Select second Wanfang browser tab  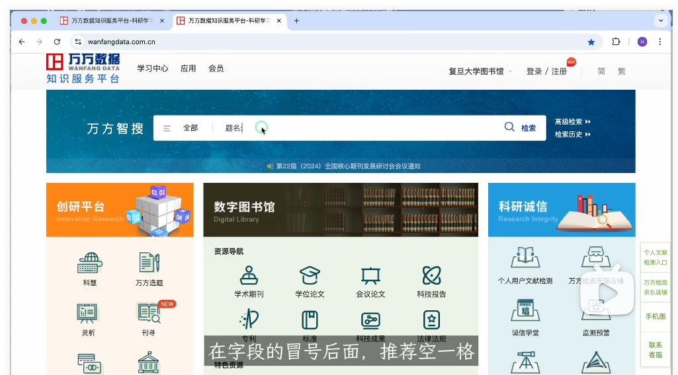pos(229,20)
